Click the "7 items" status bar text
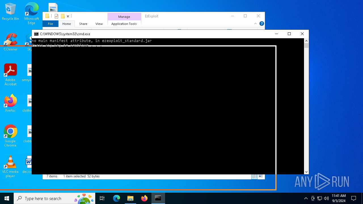Screen dimensions: 363x204 (x=52, y=176)
